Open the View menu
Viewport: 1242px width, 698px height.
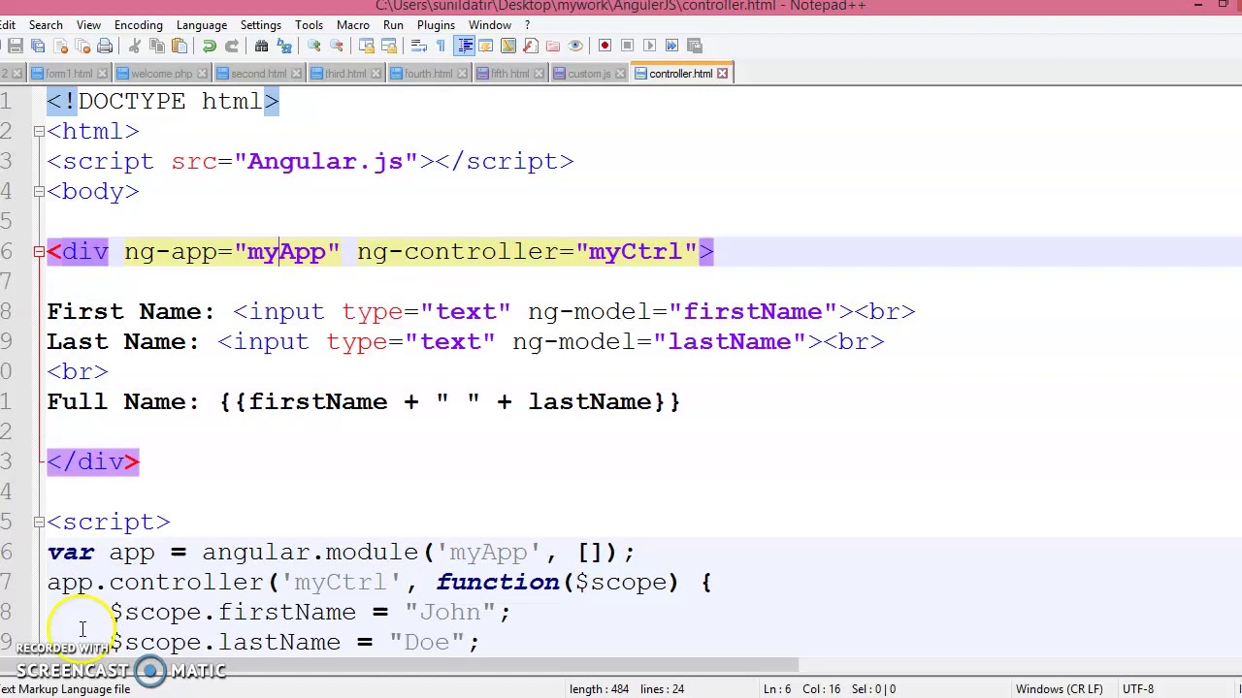(x=88, y=25)
